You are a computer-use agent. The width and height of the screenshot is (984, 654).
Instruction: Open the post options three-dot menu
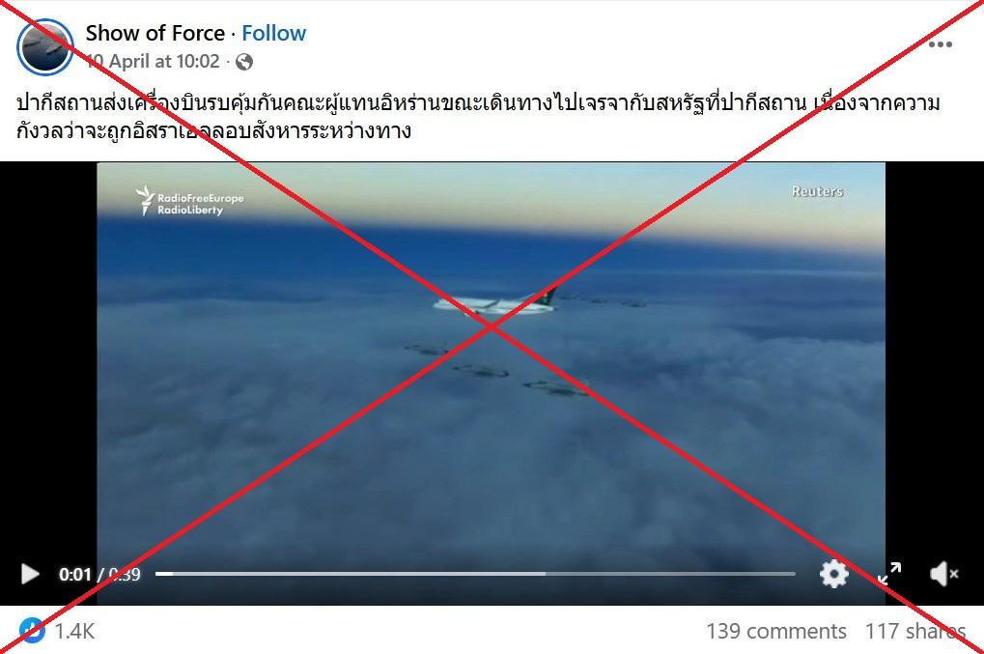pos(941,44)
